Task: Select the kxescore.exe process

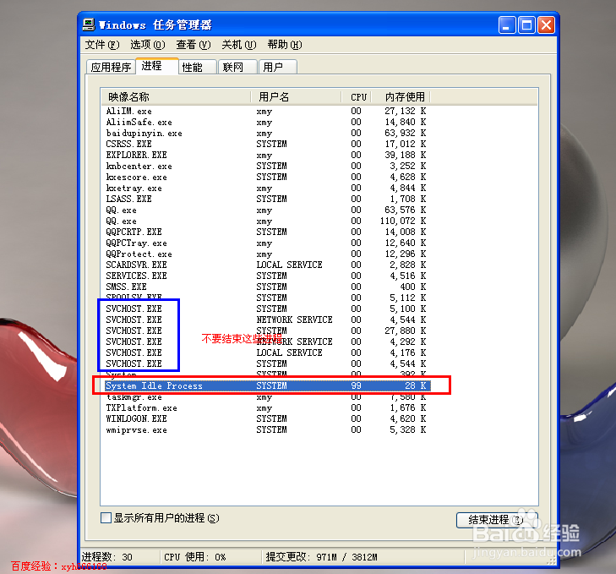Action: (266, 178)
